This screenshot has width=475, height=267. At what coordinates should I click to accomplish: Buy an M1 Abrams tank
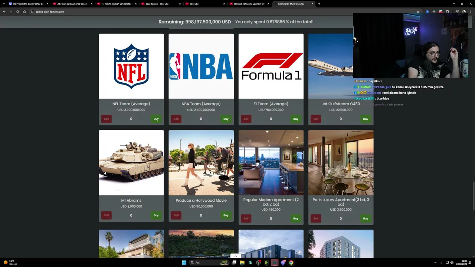156,215
